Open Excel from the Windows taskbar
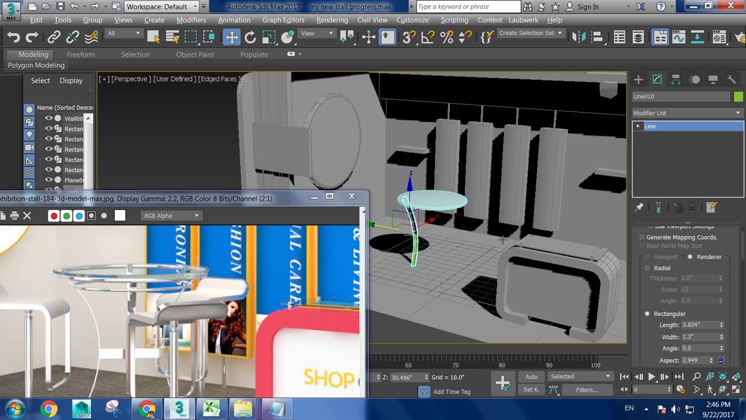 coord(211,408)
